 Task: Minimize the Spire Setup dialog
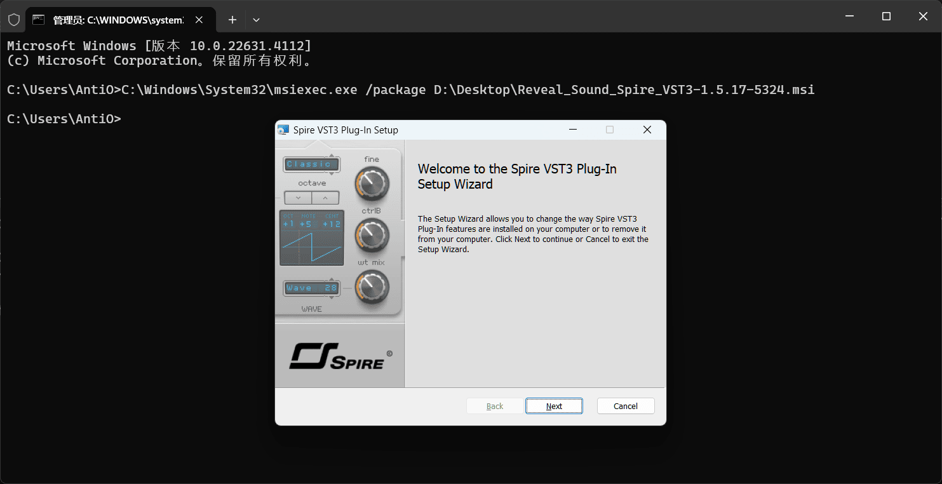573,130
